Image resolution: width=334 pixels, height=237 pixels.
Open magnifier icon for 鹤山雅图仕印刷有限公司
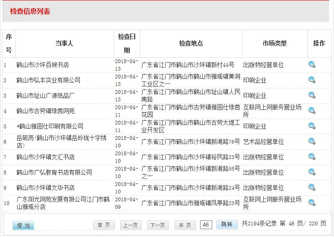(312, 126)
